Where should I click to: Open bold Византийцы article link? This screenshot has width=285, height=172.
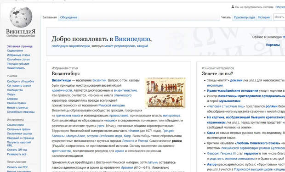click(x=61, y=80)
